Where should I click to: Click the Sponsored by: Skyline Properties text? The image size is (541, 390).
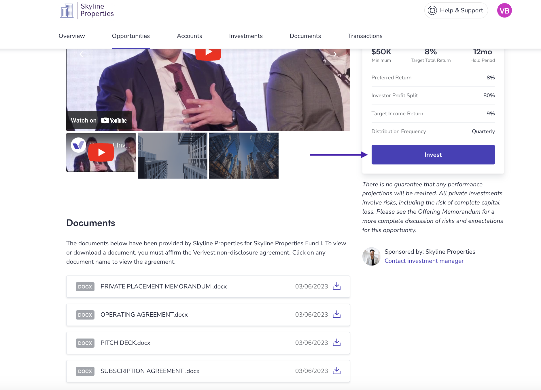(430, 252)
